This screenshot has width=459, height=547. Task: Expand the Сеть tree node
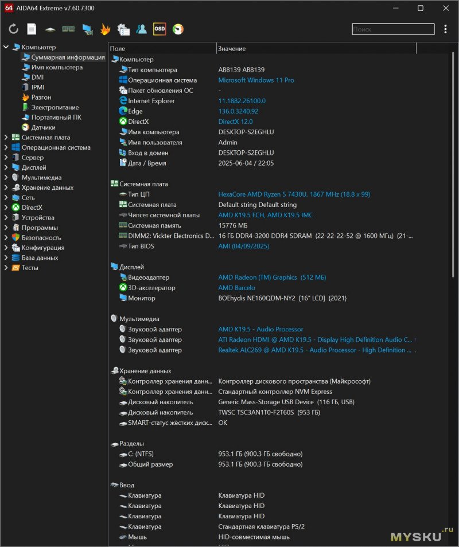click(6, 197)
